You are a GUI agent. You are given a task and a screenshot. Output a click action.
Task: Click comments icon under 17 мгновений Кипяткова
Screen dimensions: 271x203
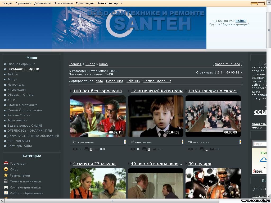click(x=144, y=149)
